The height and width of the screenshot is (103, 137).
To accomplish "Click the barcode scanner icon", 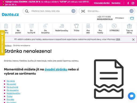I will click(83, 11).
